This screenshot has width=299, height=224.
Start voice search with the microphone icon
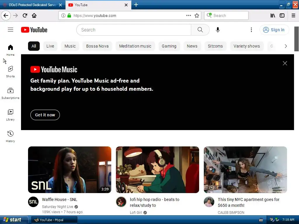click(x=218, y=30)
